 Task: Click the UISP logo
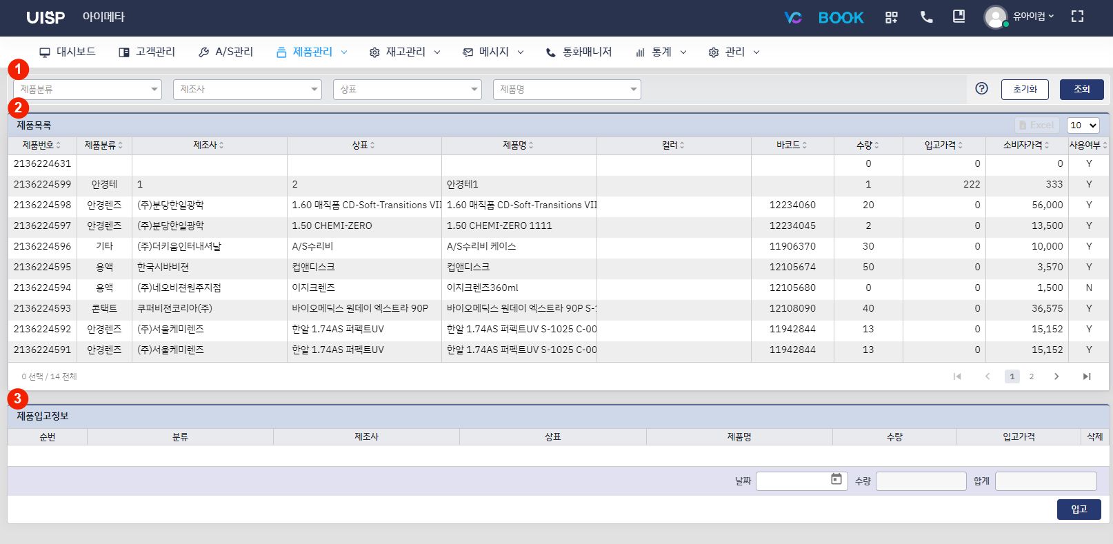(46, 17)
